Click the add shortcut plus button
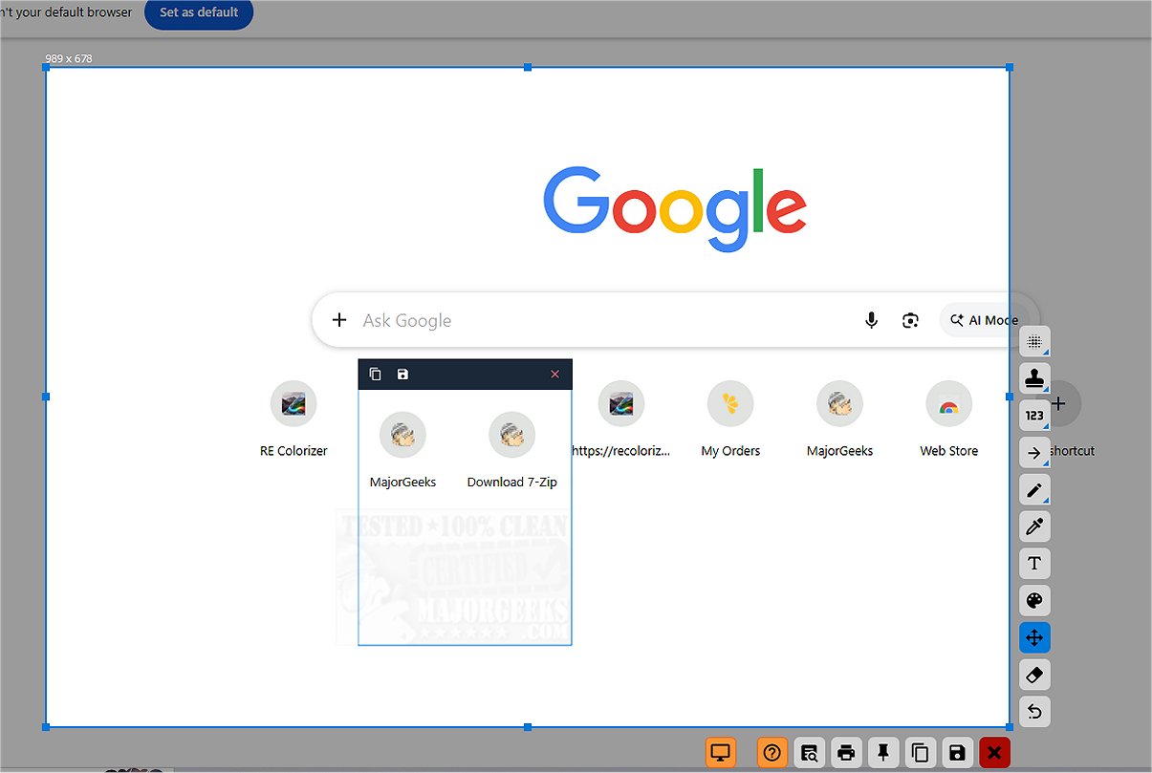This screenshot has width=1152, height=773. [1057, 404]
